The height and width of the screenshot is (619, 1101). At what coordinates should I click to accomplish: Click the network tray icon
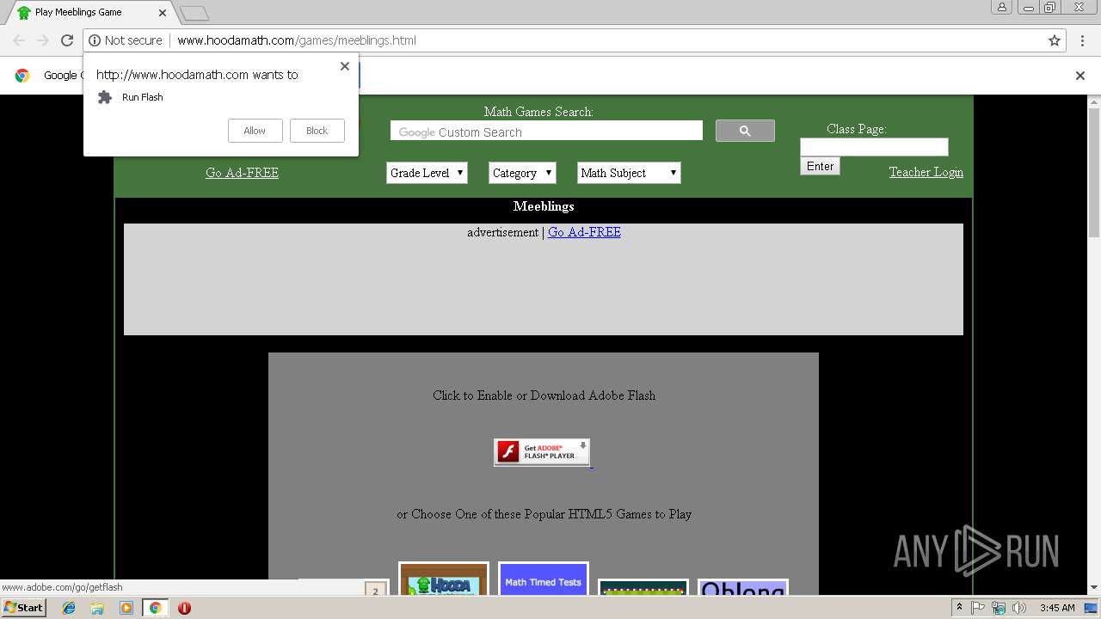[999, 608]
